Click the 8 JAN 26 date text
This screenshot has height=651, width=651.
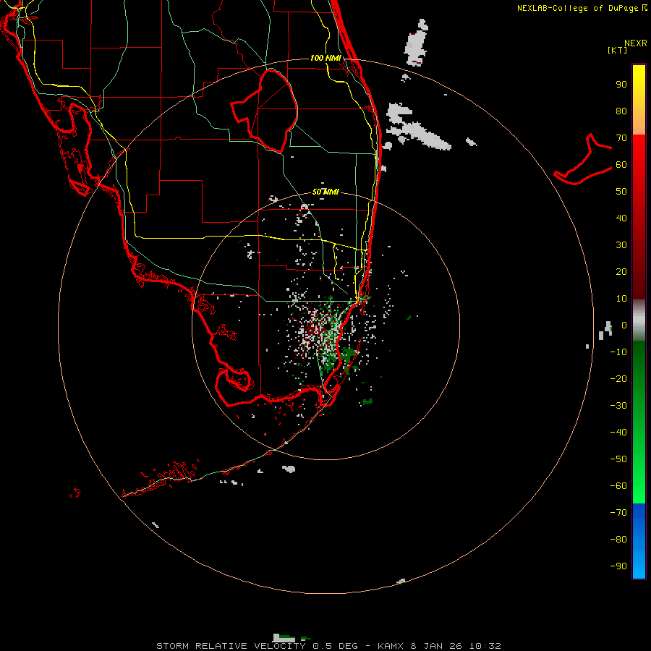coord(436,646)
